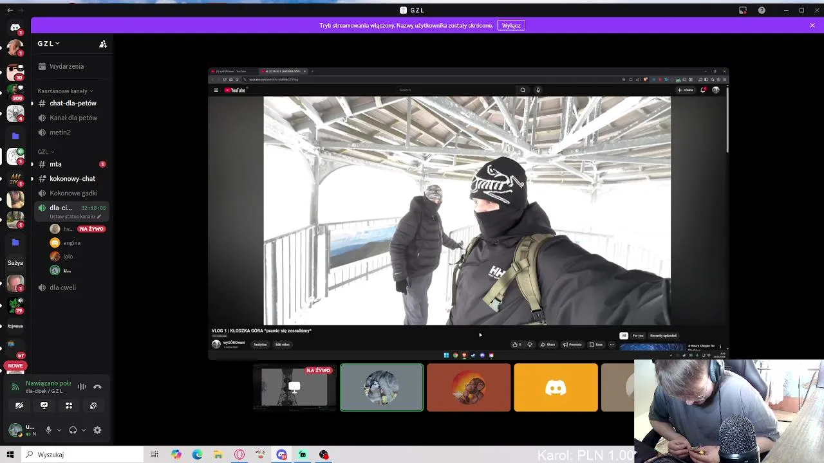Expand second blue server folder
The width and height of the screenshot is (824, 463).
(x=15, y=242)
